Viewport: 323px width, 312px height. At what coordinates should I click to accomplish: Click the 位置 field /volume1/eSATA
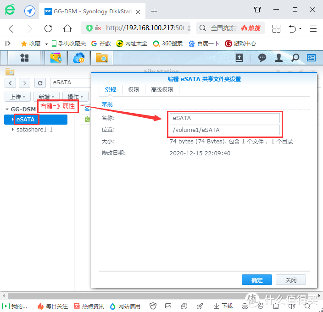pos(224,130)
